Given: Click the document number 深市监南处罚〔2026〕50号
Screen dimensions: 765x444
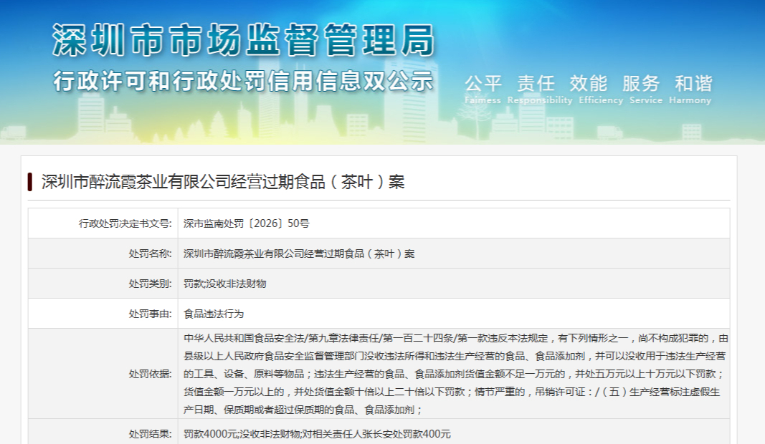Looking at the screenshot, I should pyautogui.click(x=247, y=223).
